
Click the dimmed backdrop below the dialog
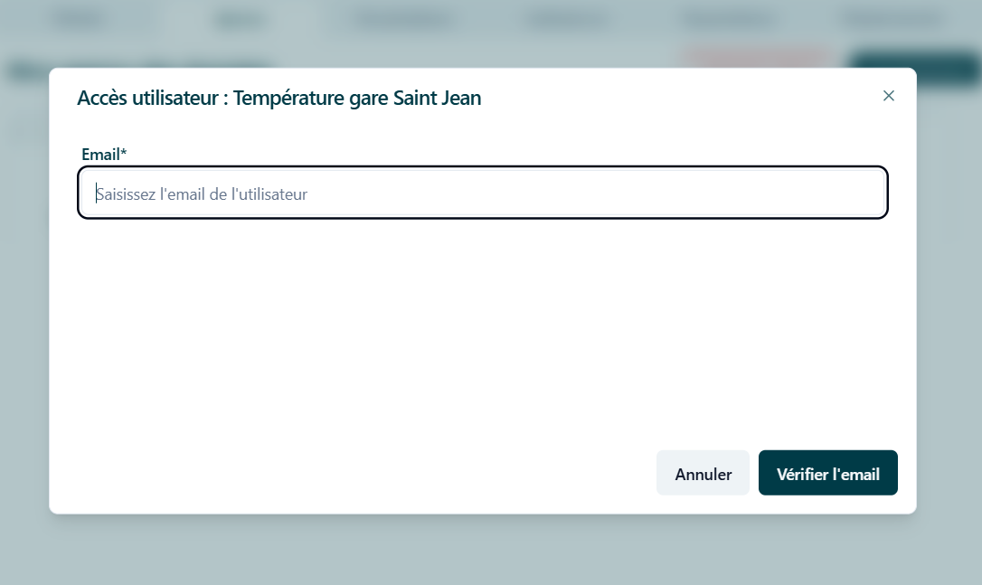point(491,550)
